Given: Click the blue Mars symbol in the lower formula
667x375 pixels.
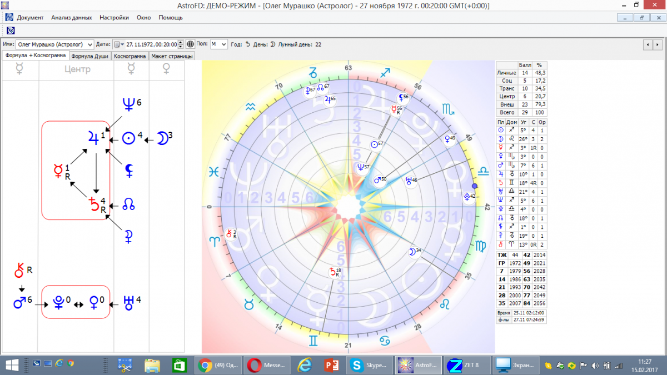Looking at the screenshot, I should [19, 303].
